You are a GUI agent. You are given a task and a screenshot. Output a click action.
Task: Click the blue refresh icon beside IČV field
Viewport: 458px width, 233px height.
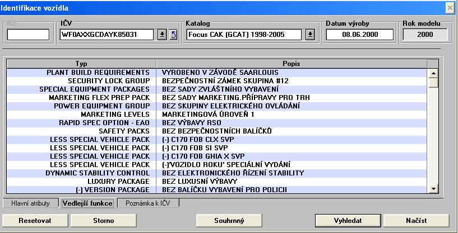pos(173,35)
